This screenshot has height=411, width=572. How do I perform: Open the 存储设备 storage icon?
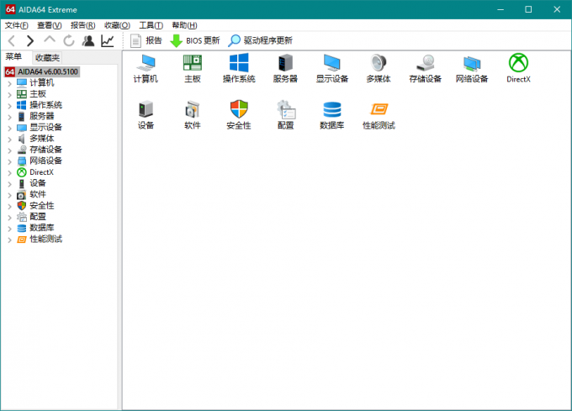click(425, 64)
